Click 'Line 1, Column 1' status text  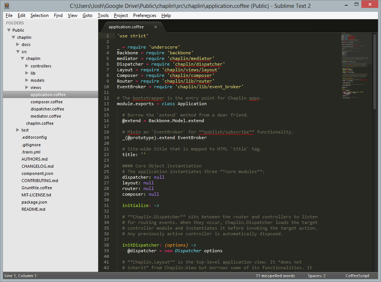pyautogui.click(x=20, y=276)
